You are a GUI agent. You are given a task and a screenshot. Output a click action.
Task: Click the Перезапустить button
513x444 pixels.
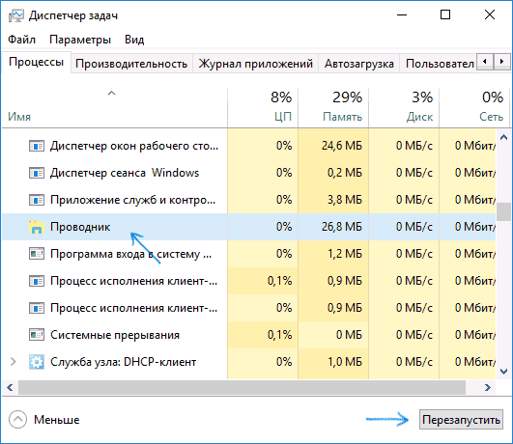461,420
